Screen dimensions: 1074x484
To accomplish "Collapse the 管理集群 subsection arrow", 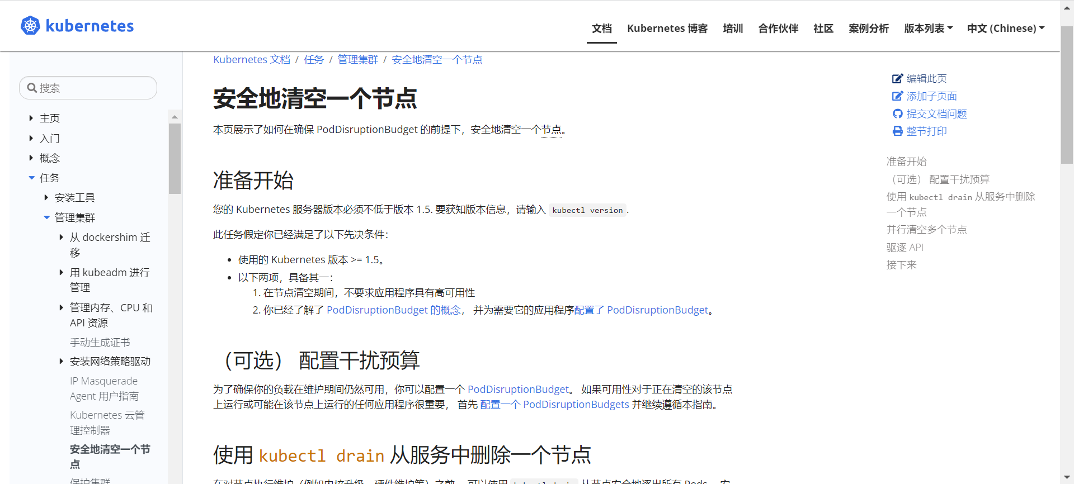I will pyautogui.click(x=46, y=217).
